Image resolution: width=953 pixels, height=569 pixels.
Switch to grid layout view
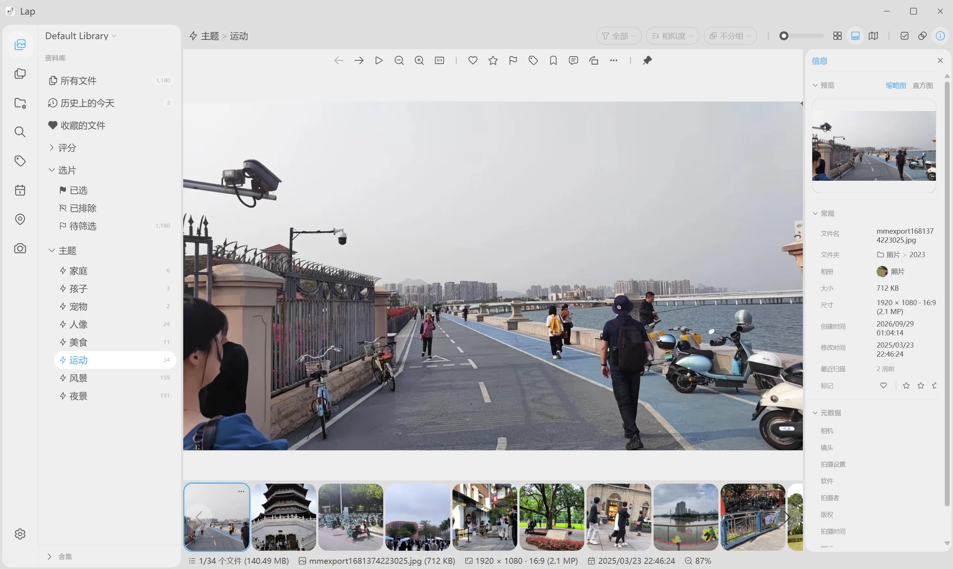pyautogui.click(x=837, y=36)
